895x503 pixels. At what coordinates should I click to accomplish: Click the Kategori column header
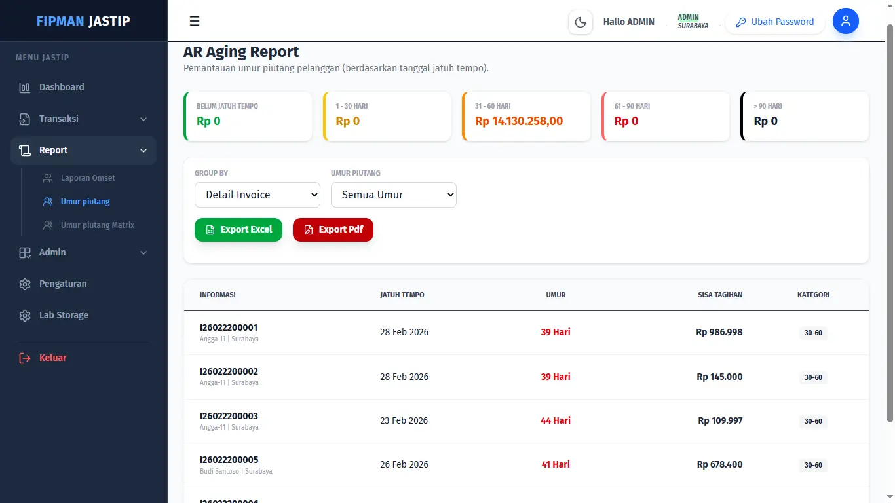click(813, 295)
